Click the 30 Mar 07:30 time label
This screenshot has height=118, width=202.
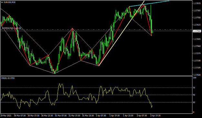point(20,116)
